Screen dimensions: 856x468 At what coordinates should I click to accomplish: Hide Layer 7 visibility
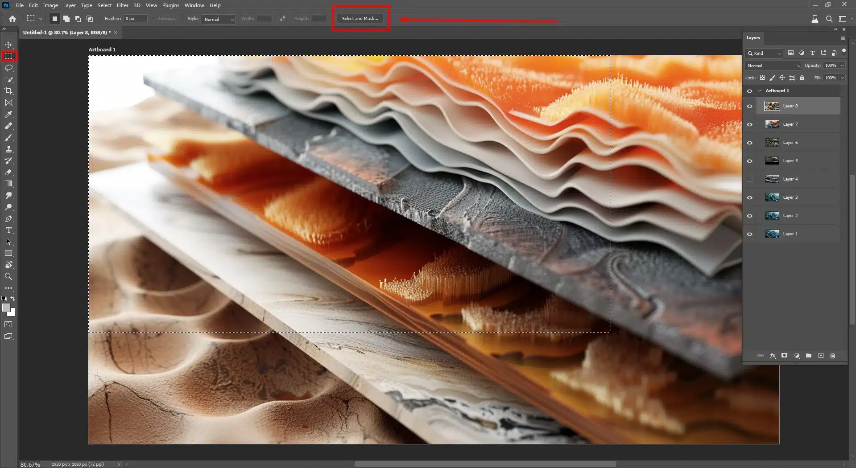(749, 124)
